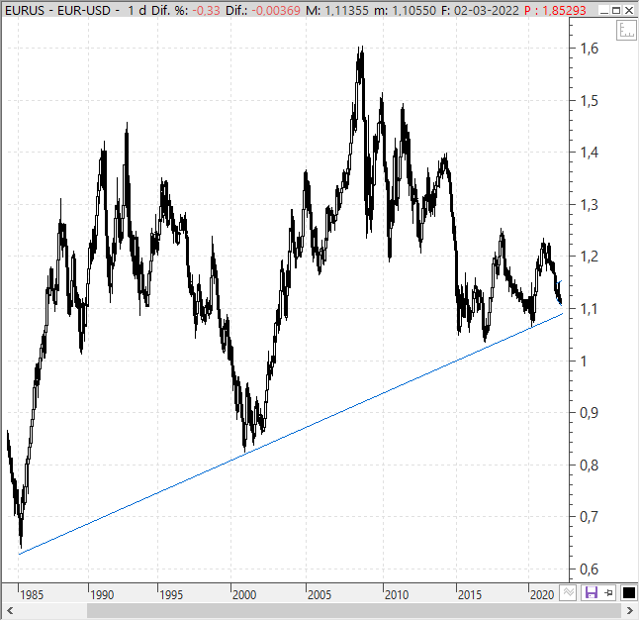This screenshot has height=621, width=640.
Task: Click the pin icon beside the save icon
Action: (x=608, y=593)
